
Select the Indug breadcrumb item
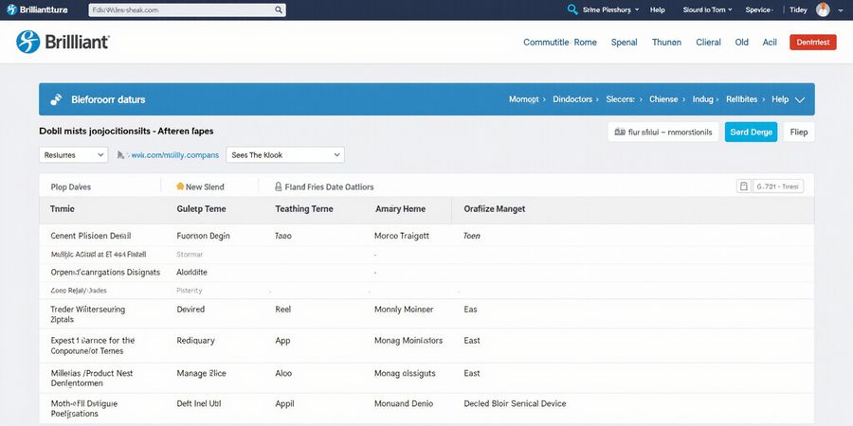(x=705, y=99)
